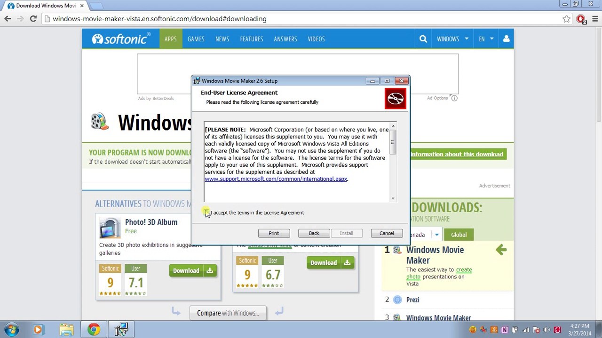The width and height of the screenshot is (602, 338).
Task: Open the GAMES section
Action: coord(196,39)
